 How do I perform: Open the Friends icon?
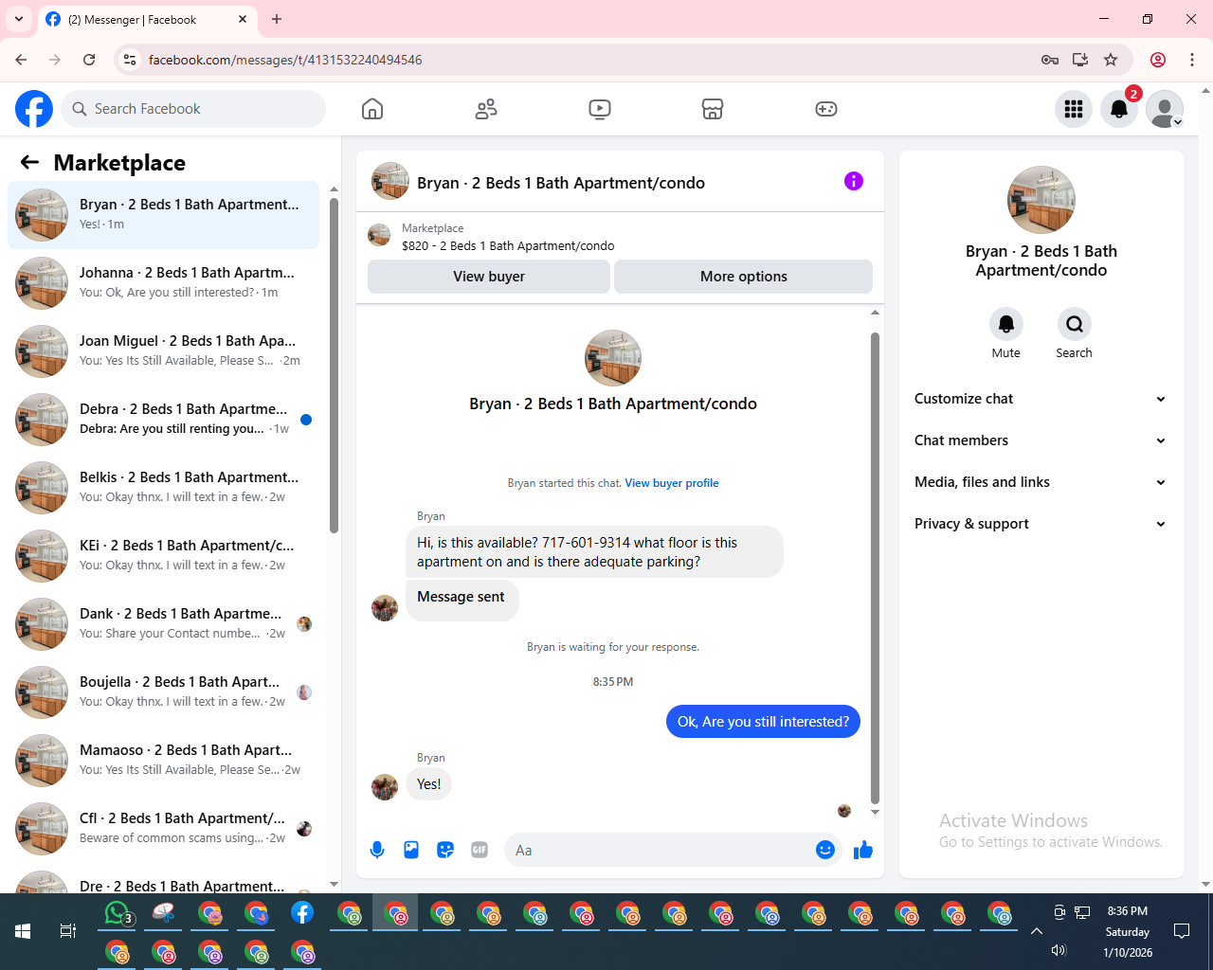click(486, 109)
